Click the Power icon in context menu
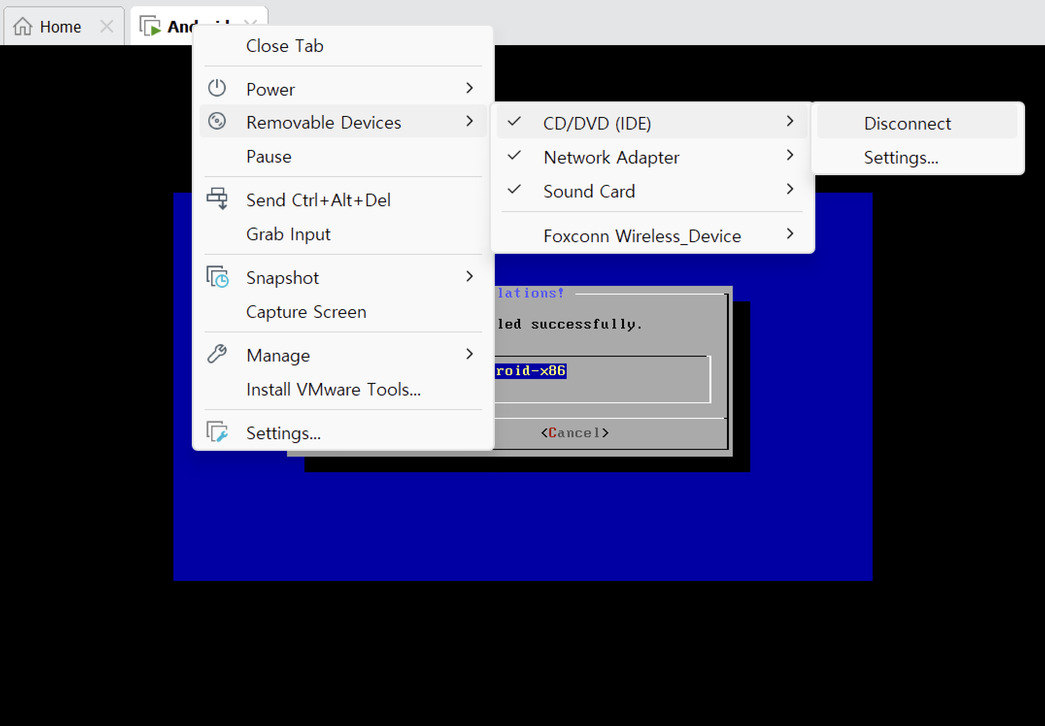The image size is (1045, 726). pos(217,88)
